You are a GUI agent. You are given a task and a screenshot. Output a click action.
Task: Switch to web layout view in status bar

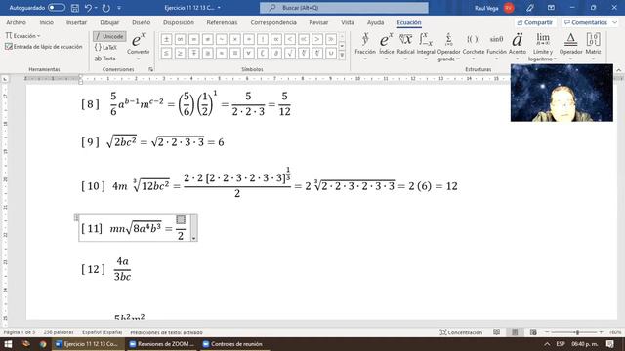point(533,332)
